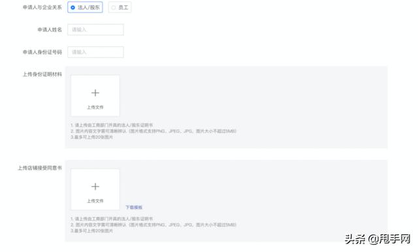
Task: Focus the 申请人姓名 input field
Action: 95,29
